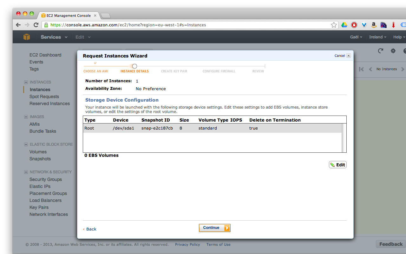Refresh the instances list
The width and height of the screenshot is (406, 254).
[380, 51]
